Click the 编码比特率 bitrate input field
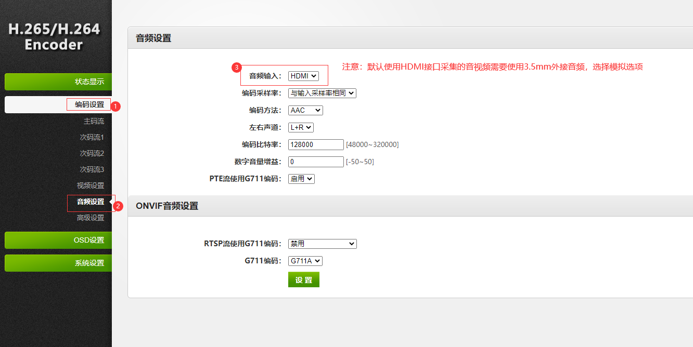 (x=315, y=144)
